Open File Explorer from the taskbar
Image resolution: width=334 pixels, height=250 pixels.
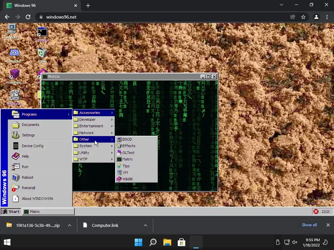167,242
